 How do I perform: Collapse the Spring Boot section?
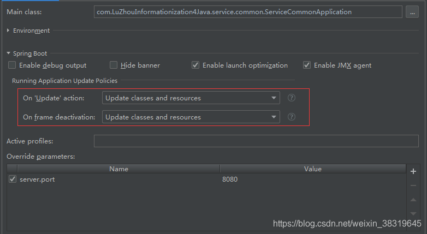point(8,53)
